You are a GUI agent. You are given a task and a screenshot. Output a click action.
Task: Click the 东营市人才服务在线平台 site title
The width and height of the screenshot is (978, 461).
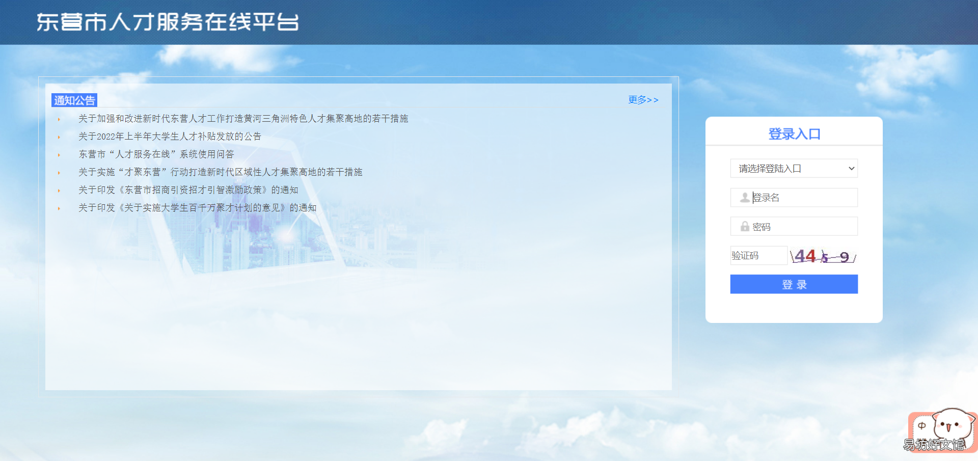168,22
